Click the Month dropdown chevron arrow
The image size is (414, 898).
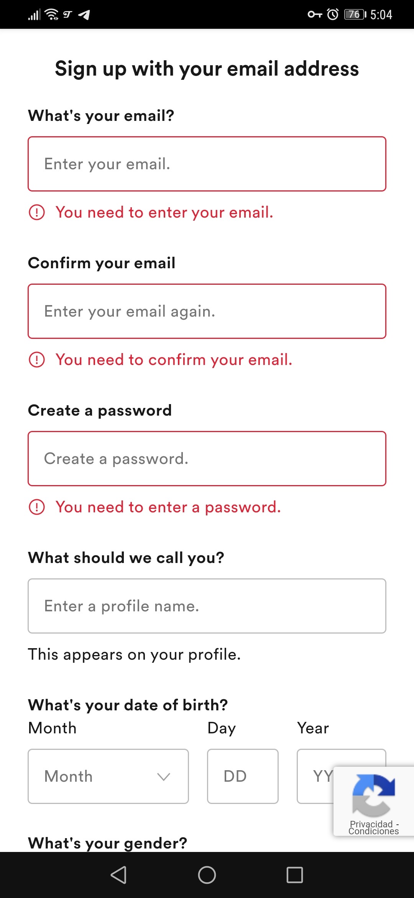pos(164,777)
